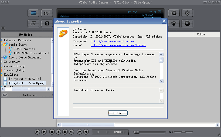Click the Media Center view button
The width and height of the screenshot is (221, 137).
pyautogui.click(x=33, y=13)
